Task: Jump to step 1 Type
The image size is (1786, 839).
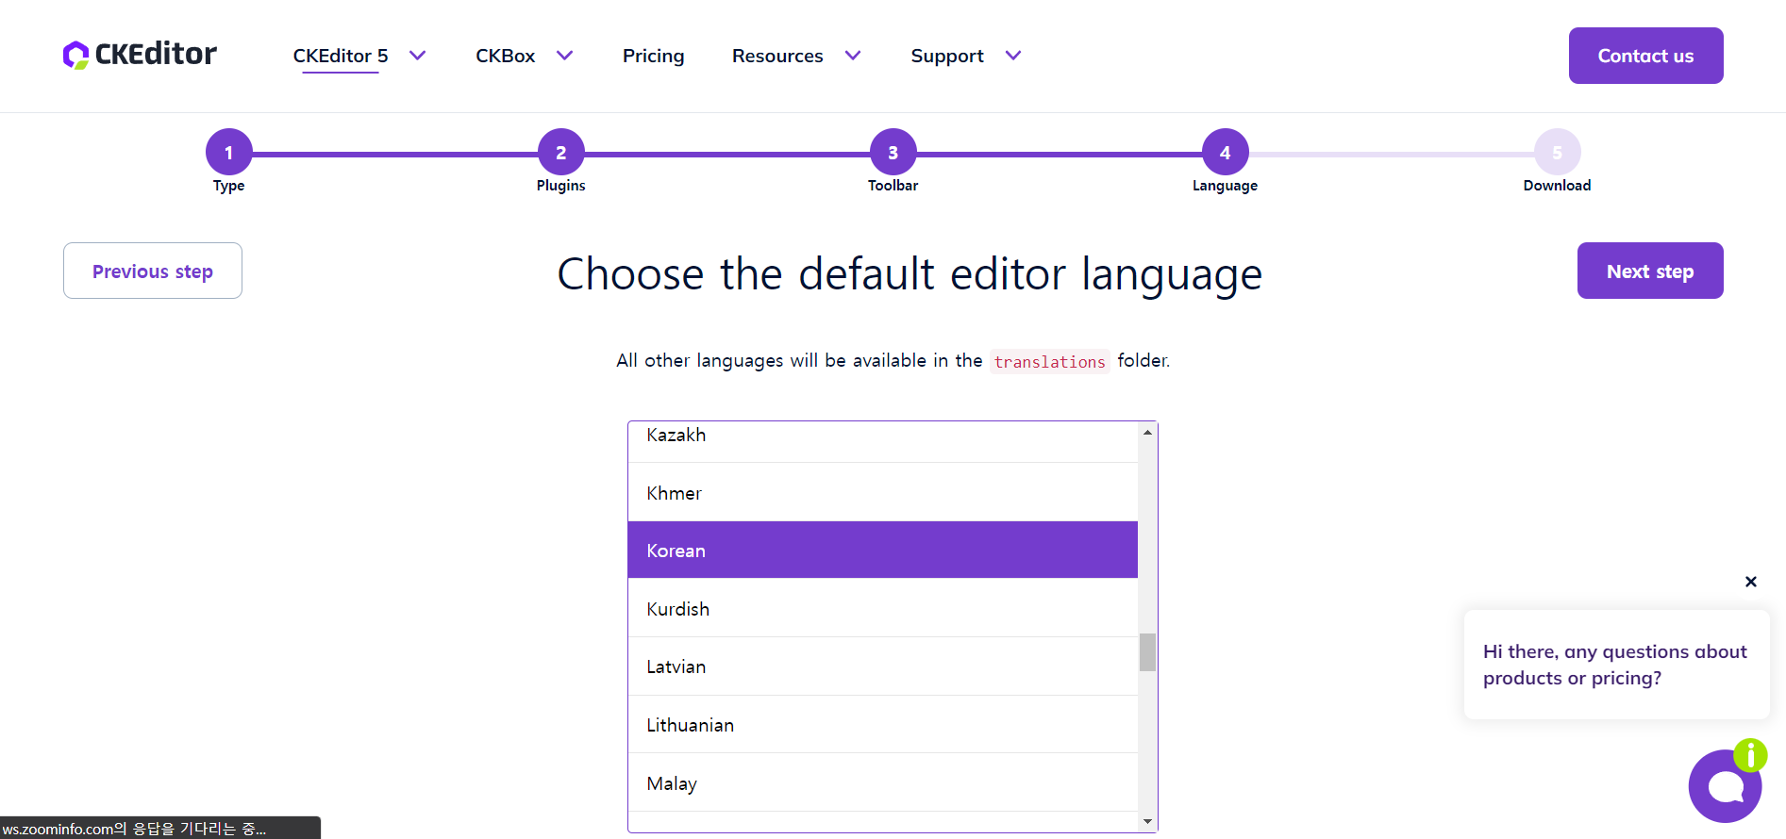Action: (228, 152)
